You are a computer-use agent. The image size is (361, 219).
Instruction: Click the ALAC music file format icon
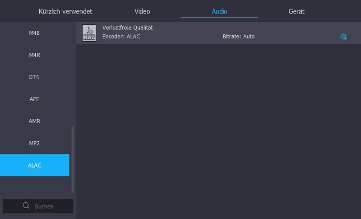pyautogui.click(x=89, y=33)
